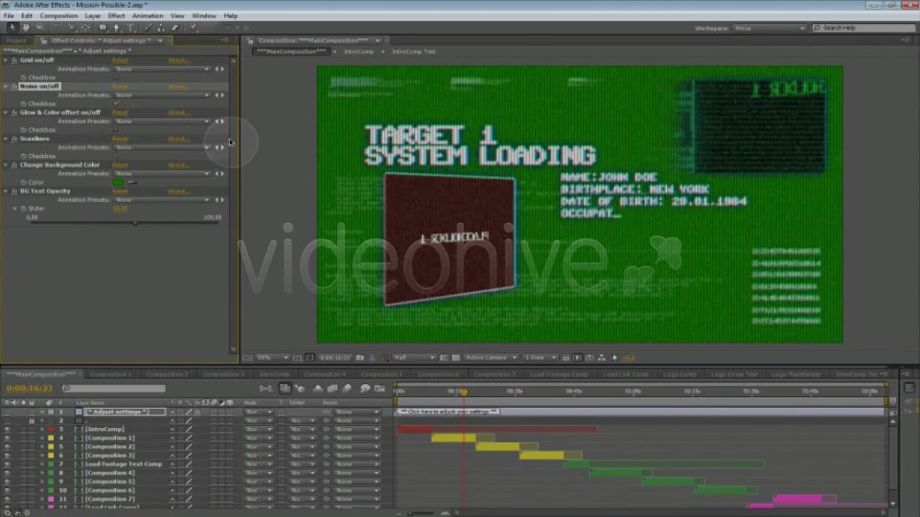Image resolution: width=920 pixels, height=517 pixels.
Task: Open the Animation menu
Action: [148, 16]
